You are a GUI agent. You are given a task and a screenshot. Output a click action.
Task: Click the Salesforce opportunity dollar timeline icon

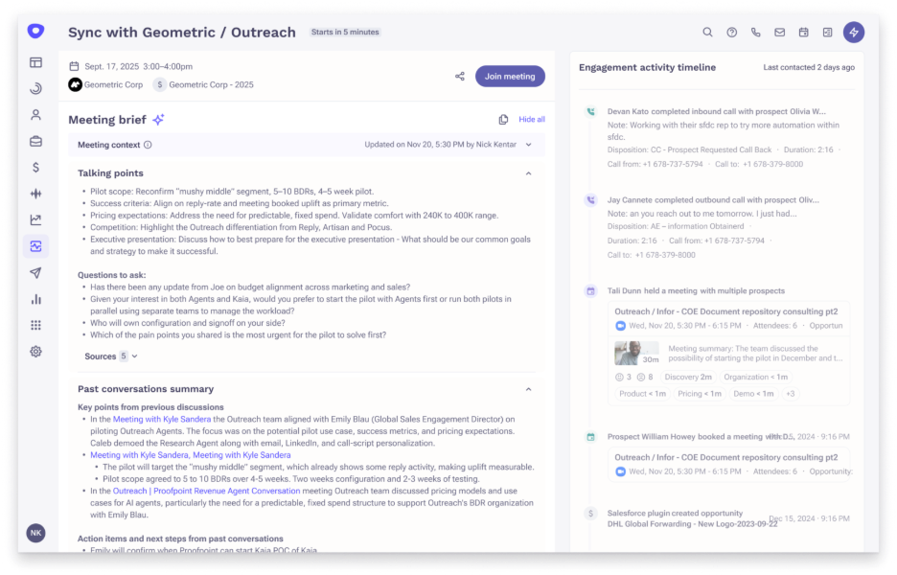point(591,514)
